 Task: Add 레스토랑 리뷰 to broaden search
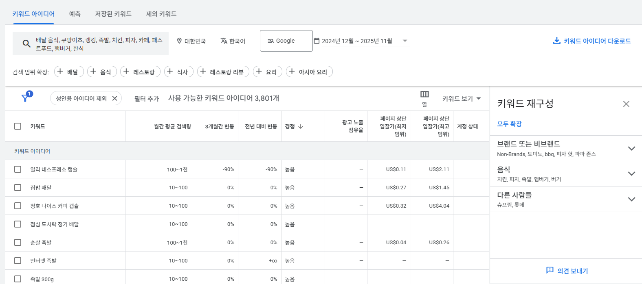[223, 72]
